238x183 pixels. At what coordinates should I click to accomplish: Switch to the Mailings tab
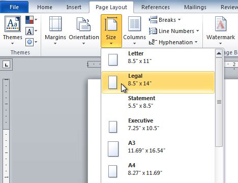point(195,7)
